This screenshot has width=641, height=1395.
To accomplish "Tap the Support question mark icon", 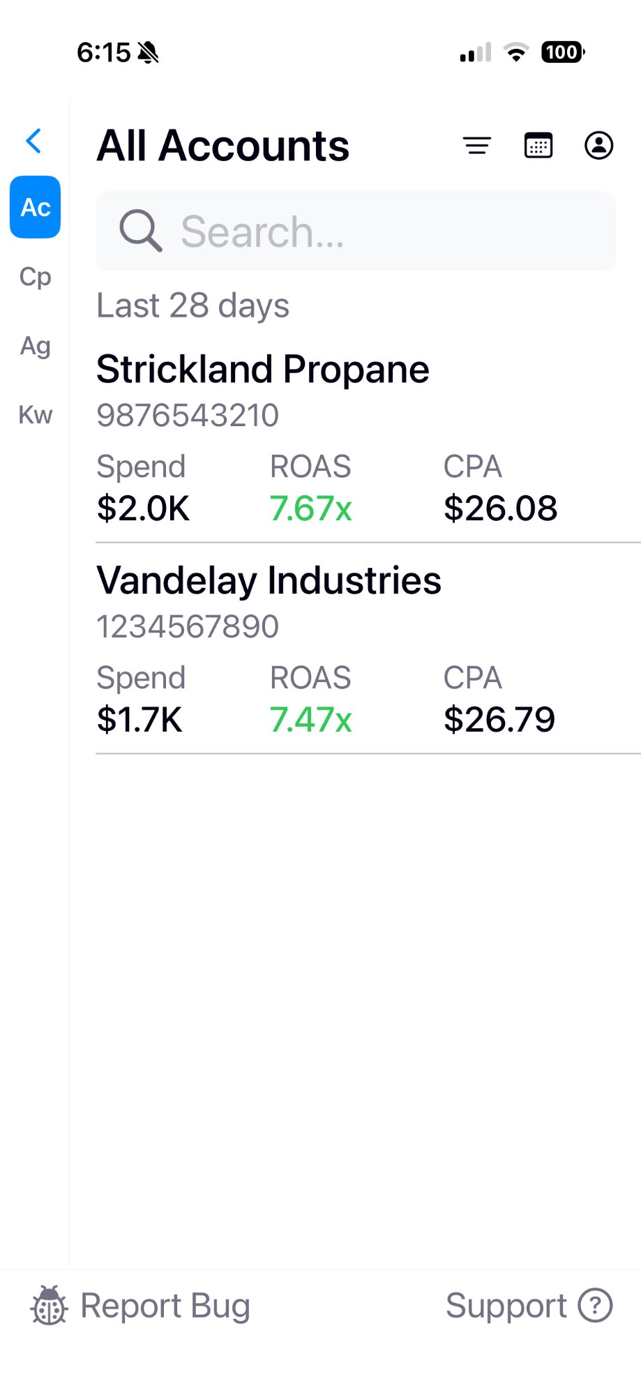I will tap(596, 1306).
